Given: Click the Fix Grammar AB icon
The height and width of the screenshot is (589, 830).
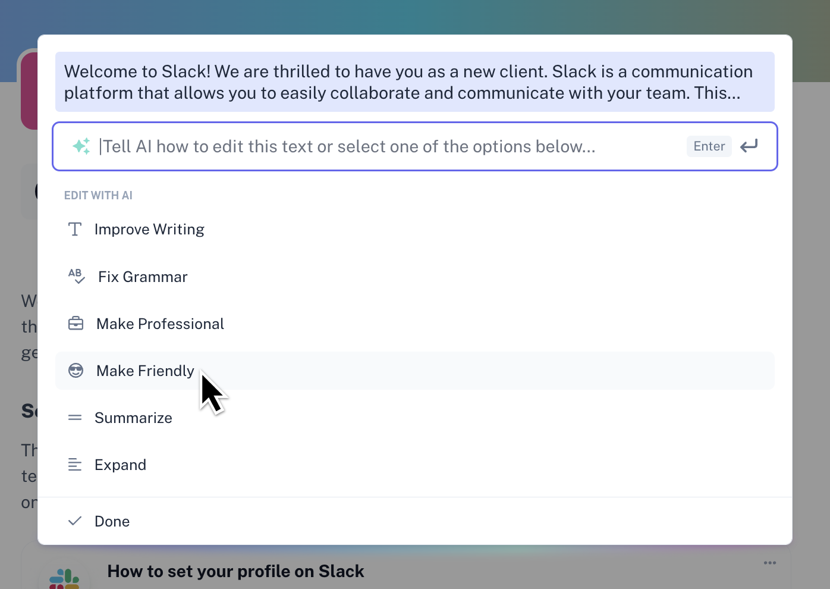Looking at the screenshot, I should pos(77,275).
